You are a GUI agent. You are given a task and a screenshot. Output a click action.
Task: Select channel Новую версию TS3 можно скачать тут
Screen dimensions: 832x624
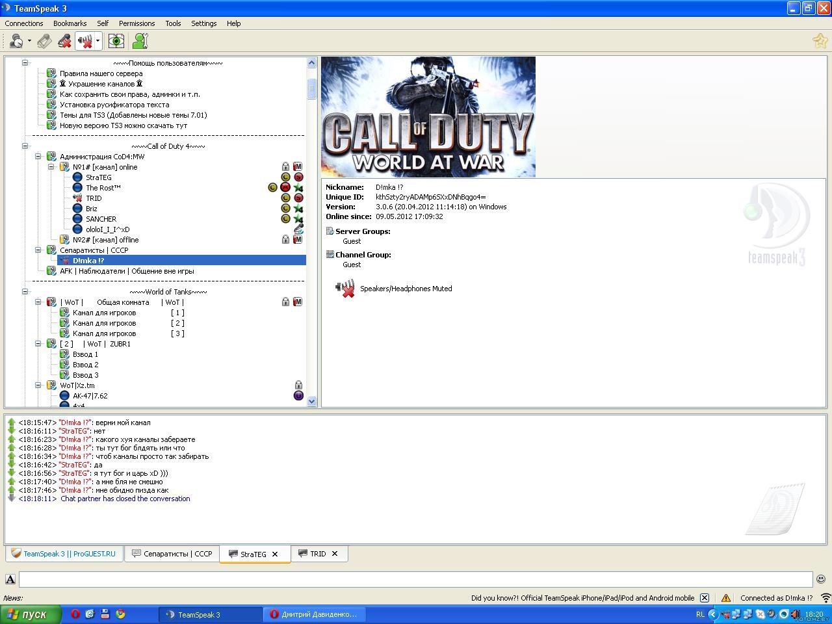point(123,125)
